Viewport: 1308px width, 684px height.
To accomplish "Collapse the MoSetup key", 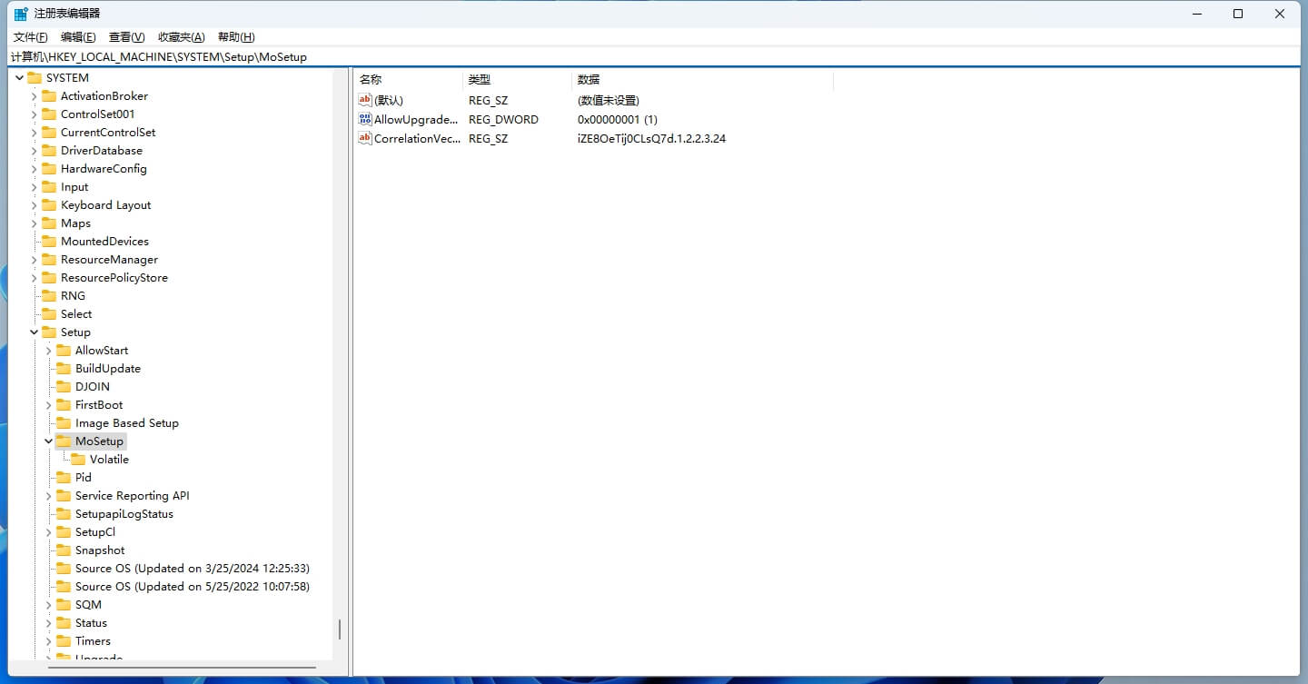I will pyautogui.click(x=49, y=441).
